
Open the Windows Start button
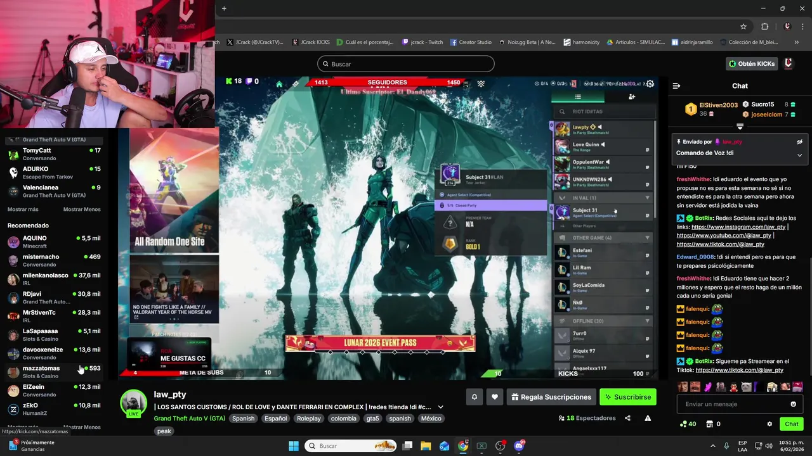pyautogui.click(x=294, y=446)
